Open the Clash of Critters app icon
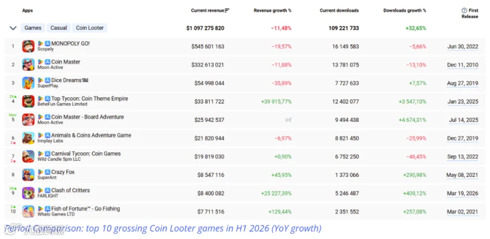The width and height of the screenshot is (490, 239). click(28, 193)
